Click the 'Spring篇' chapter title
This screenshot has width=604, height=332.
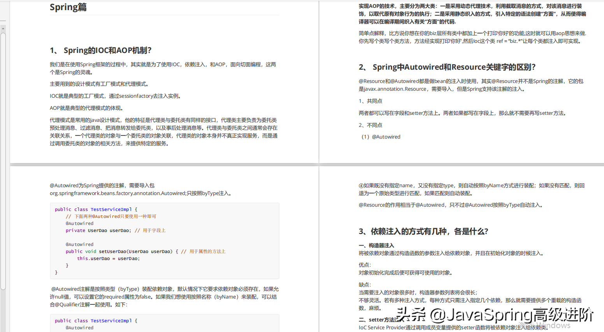point(68,7)
